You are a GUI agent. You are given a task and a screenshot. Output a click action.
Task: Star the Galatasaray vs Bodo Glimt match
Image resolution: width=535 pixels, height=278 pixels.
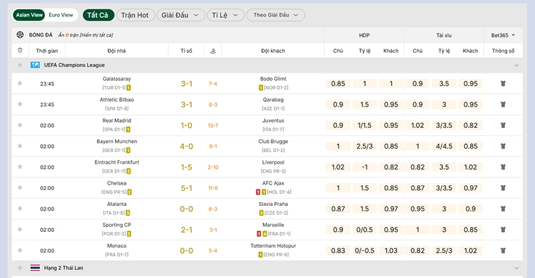(x=20, y=83)
